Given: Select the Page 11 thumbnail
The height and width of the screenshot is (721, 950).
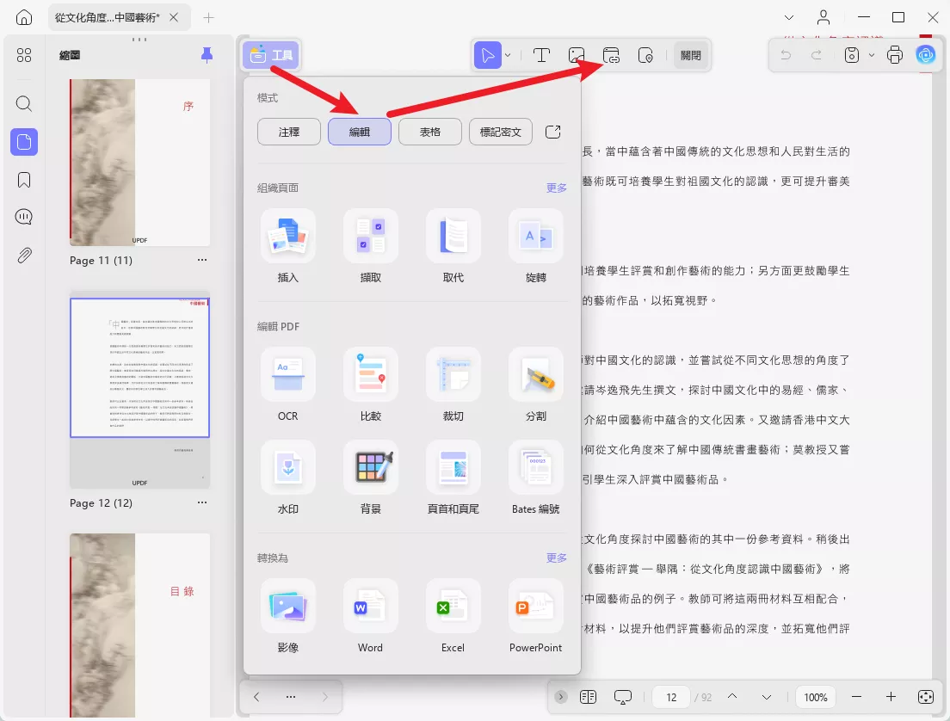Looking at the screenshot, I should pyautogui.click(x=140, y=163).
